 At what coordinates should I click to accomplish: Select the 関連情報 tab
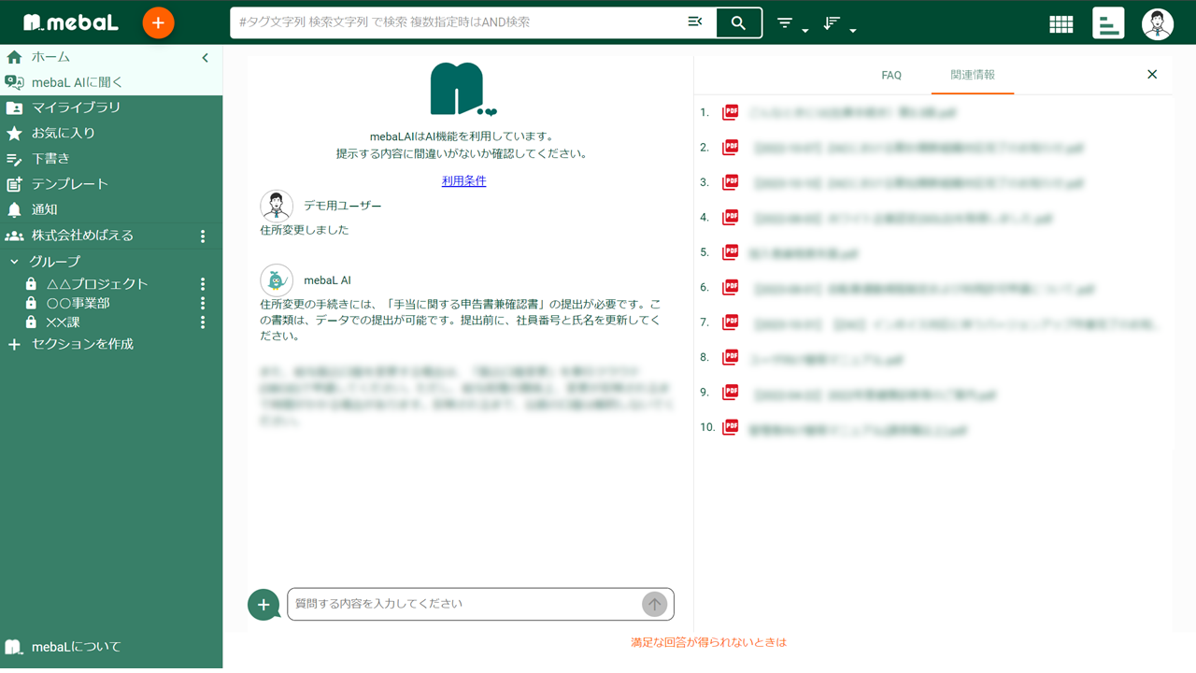pos(972,74)
